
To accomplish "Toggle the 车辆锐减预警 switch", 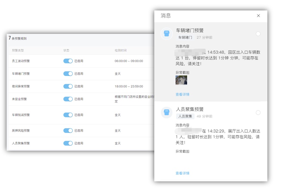I will [68, 115].
